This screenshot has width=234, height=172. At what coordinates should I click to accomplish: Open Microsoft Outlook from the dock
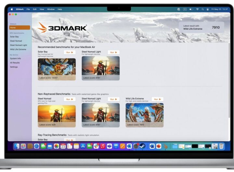coord(129,146)
